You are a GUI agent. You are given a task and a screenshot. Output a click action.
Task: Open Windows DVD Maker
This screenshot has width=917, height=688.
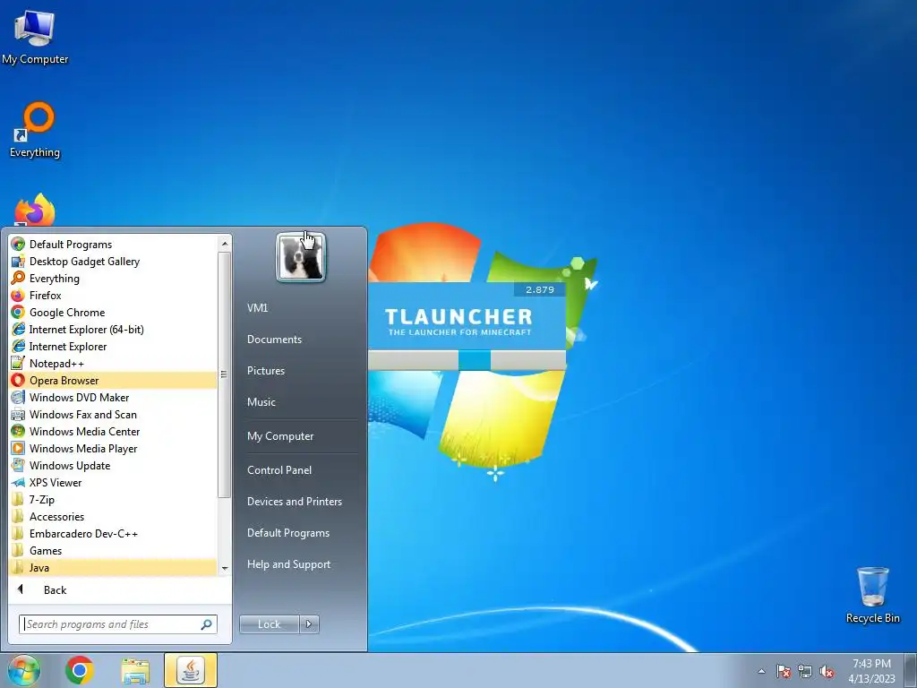pyautogui.click(x=113, y=397)
